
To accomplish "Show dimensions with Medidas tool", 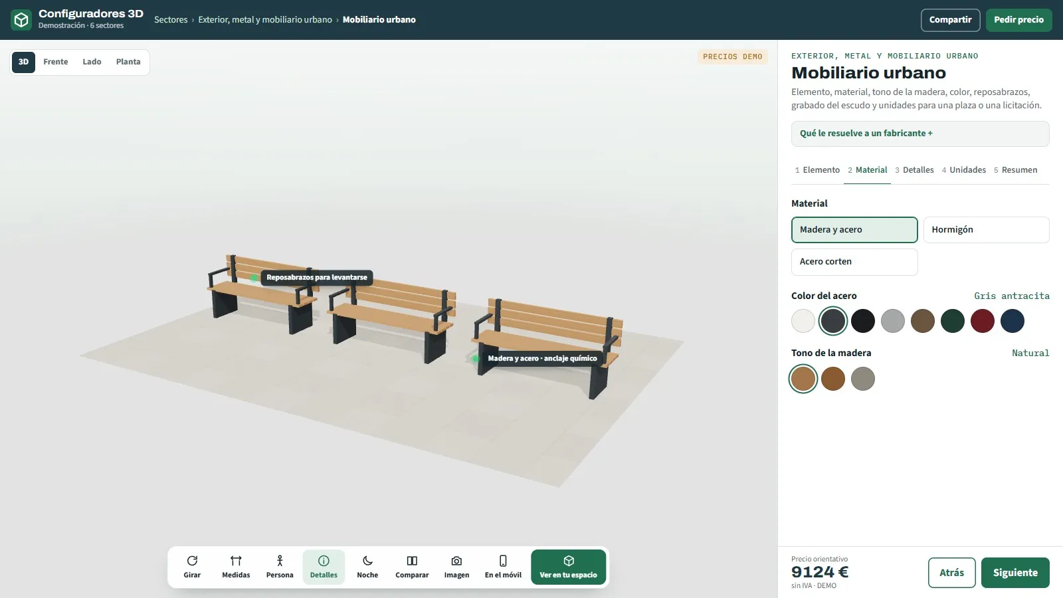I will [x=236, y=567].
